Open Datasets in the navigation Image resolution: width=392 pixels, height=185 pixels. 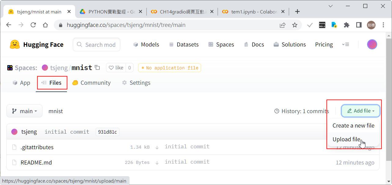pyautogui.click(x=184, y=44)
